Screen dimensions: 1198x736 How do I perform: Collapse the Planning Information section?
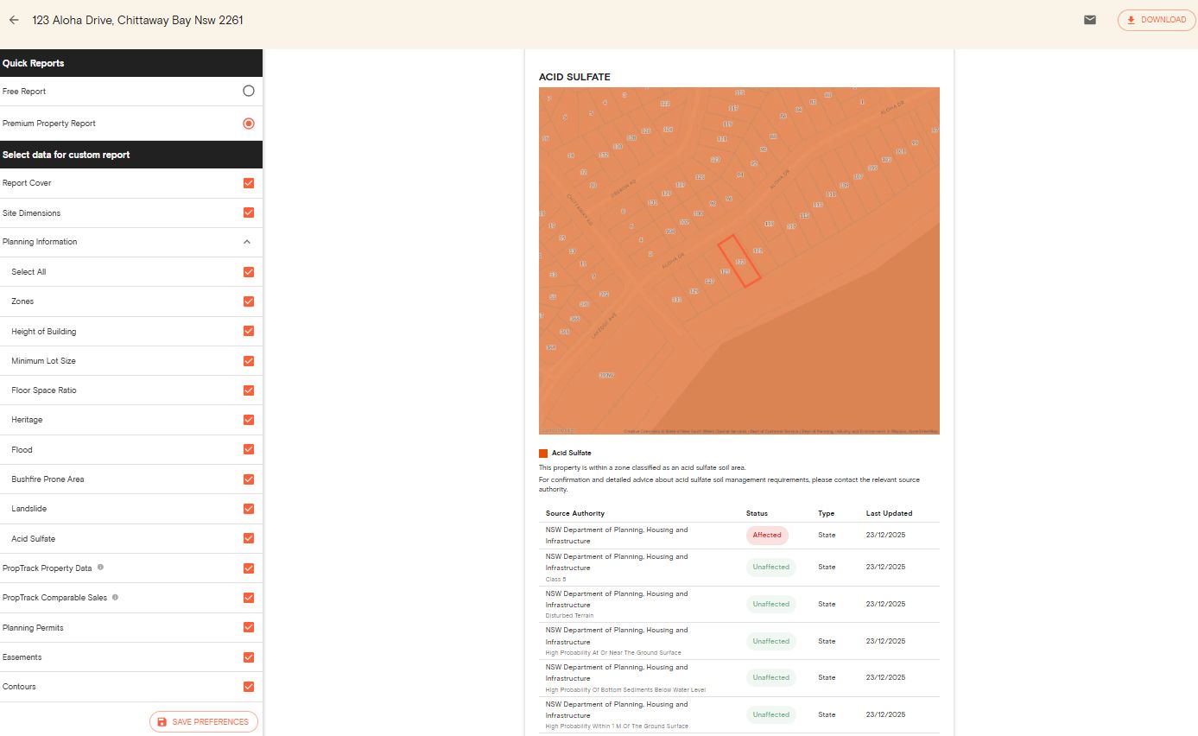[247, 242]
